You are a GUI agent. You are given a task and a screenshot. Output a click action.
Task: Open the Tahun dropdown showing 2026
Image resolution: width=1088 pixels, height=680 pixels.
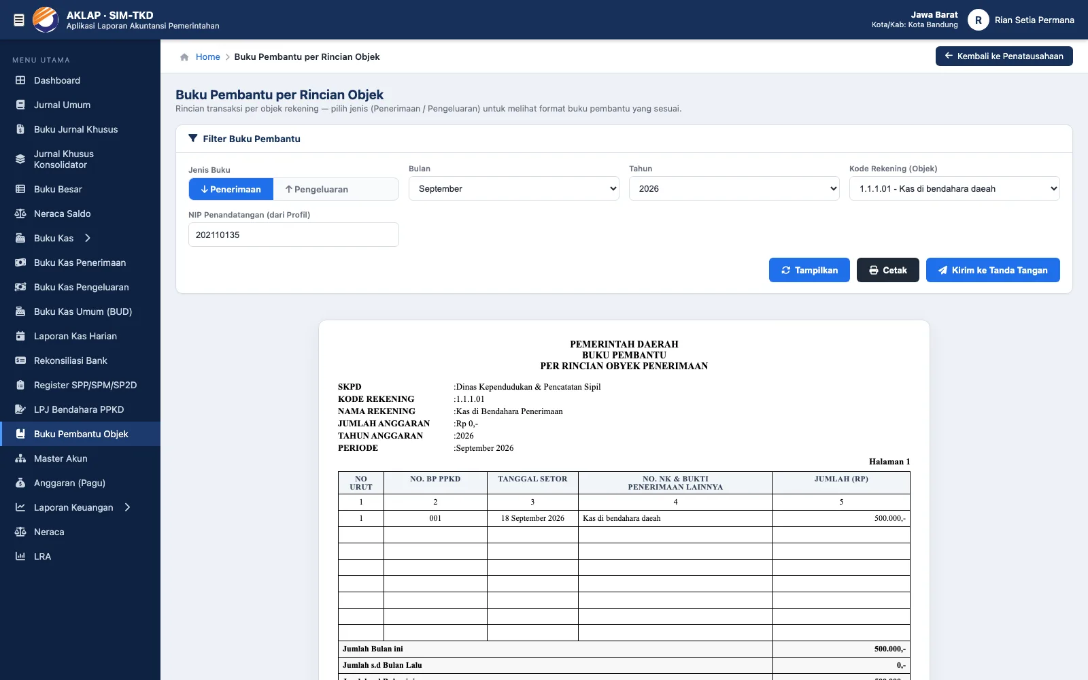click(x=734, y=188)
